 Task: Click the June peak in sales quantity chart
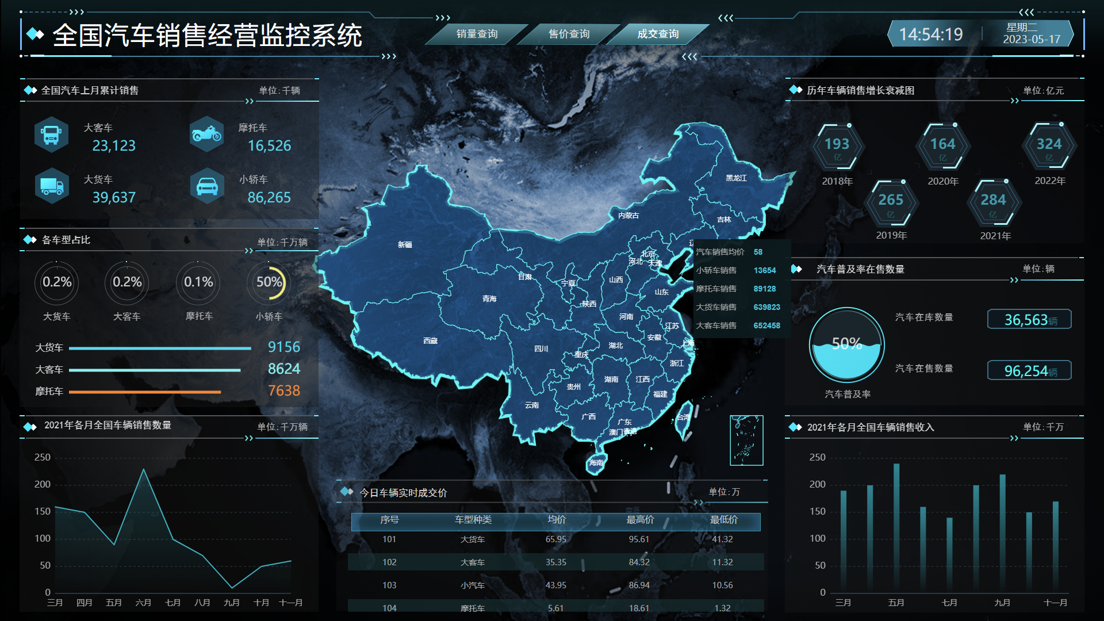tap(143, 470)
